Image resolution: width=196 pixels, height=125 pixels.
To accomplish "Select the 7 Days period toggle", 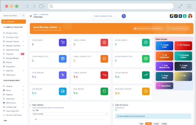I will click(148, 124).
